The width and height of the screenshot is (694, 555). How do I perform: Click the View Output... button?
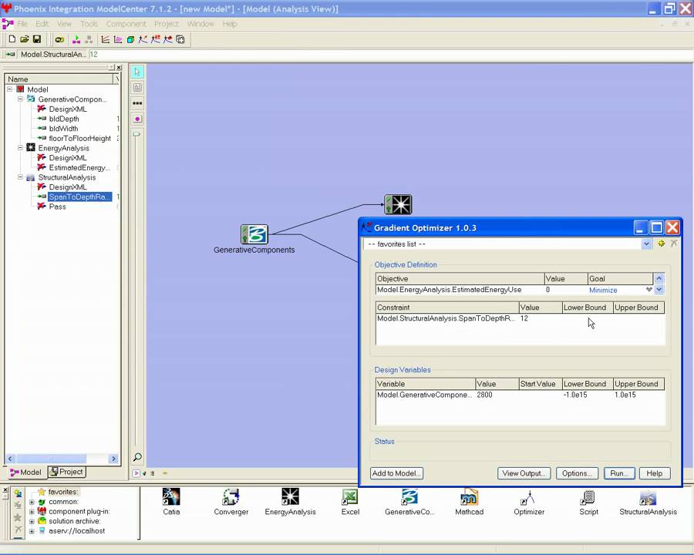point(524,473)
